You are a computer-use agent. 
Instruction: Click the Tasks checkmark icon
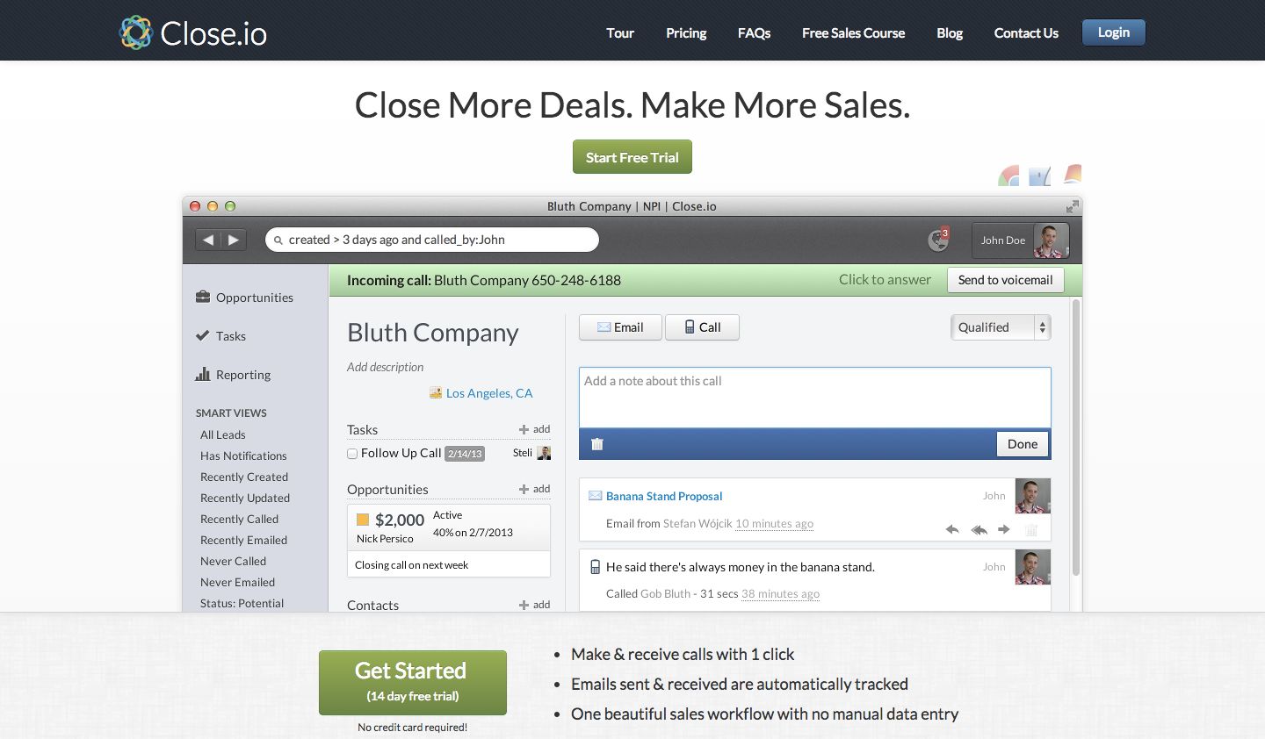[203, 335]
